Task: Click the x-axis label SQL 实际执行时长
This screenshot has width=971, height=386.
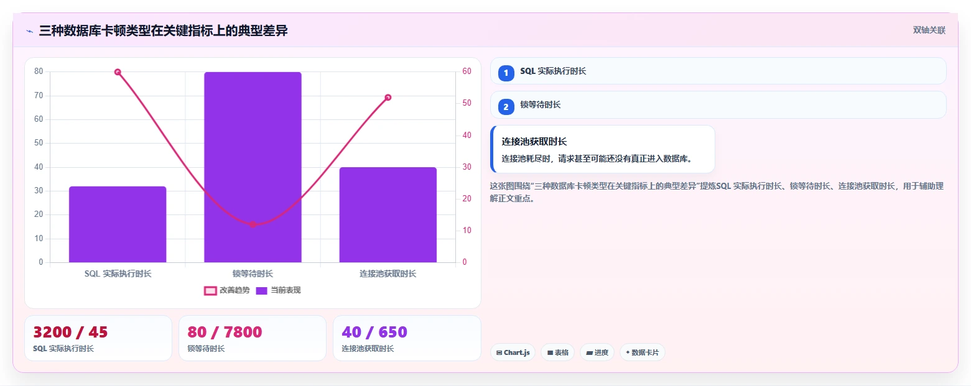Action: click(118, 273)
